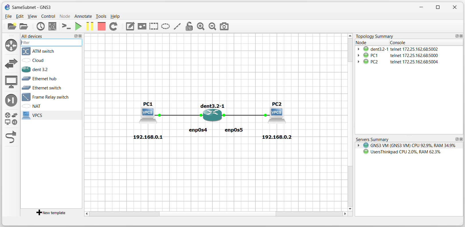Close the Servers Summary panel
The image size is (465, 227).
[461, 139]
